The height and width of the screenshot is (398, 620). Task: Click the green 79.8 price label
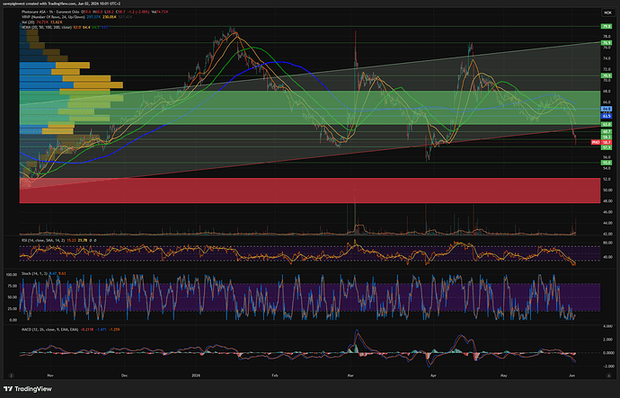pos(607,26)
